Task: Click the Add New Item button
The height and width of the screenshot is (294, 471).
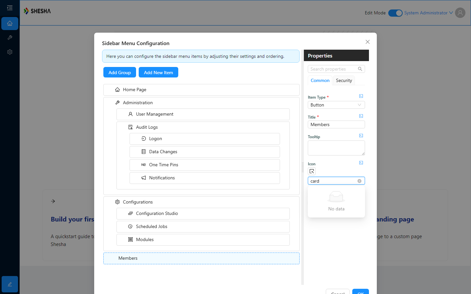Action: pyautogui.click(x=158, y=72)
